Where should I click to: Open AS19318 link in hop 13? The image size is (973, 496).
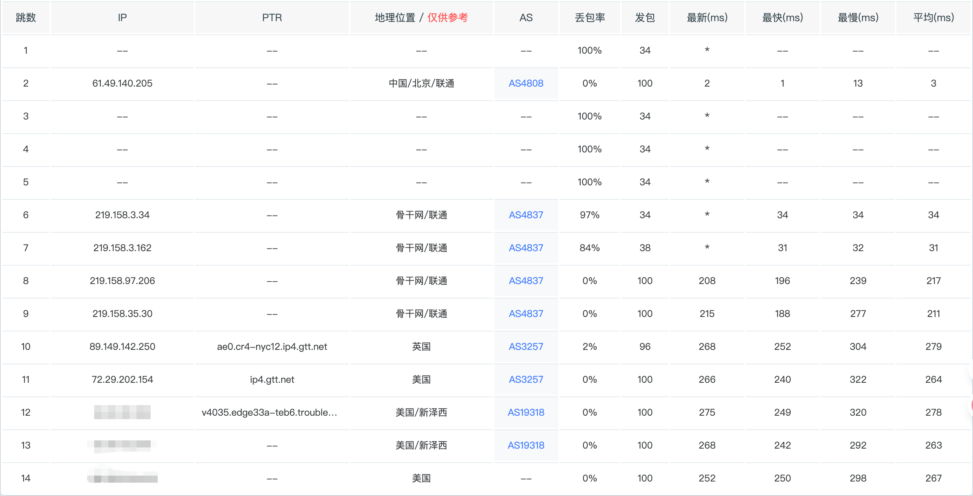[x=526, y=445]
